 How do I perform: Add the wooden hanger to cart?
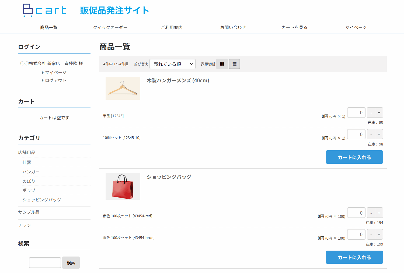coord(354,157)
